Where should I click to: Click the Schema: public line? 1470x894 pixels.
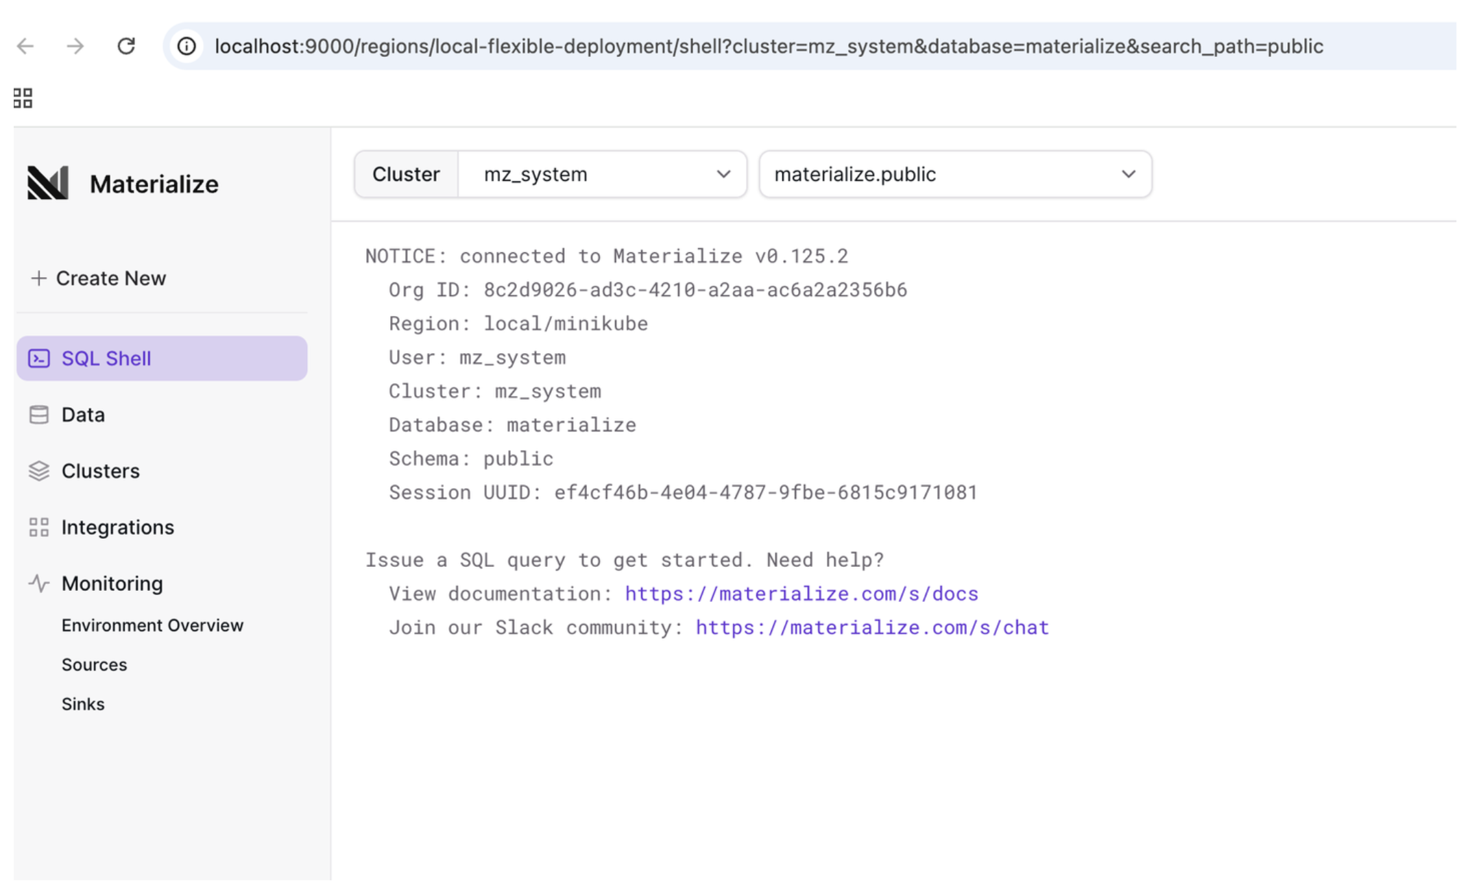[471, 459]
